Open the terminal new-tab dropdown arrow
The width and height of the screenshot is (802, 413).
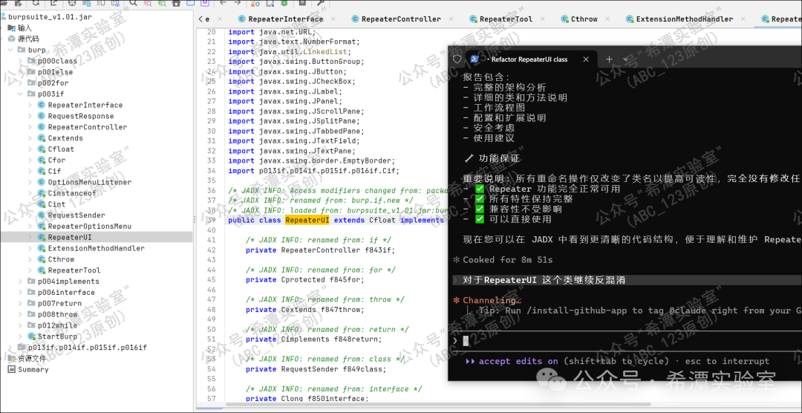(x=625, y=59)
